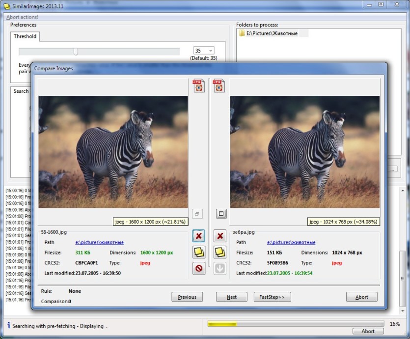The image size is (410, 339).
Task: Delete right image зебра.jpg with red X
Action: [220, 236]
